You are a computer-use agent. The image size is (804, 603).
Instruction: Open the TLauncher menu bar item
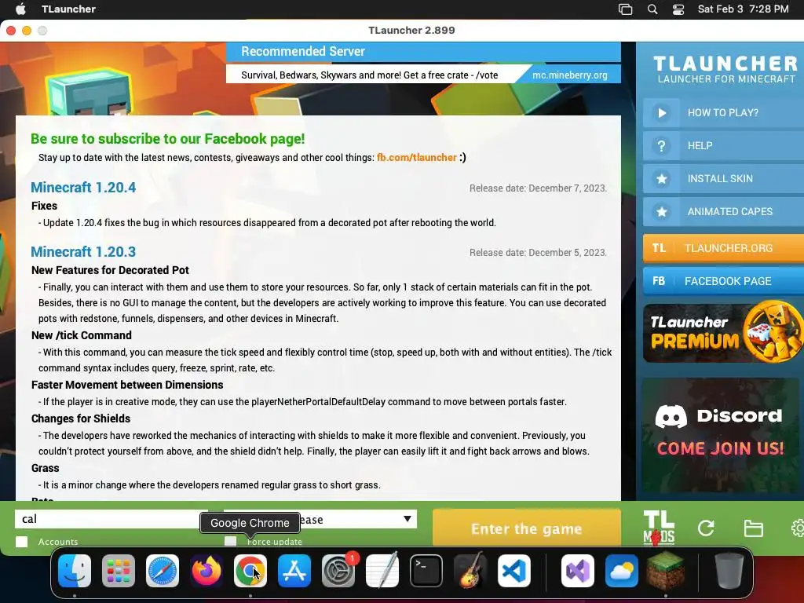[x=69, y=9]
